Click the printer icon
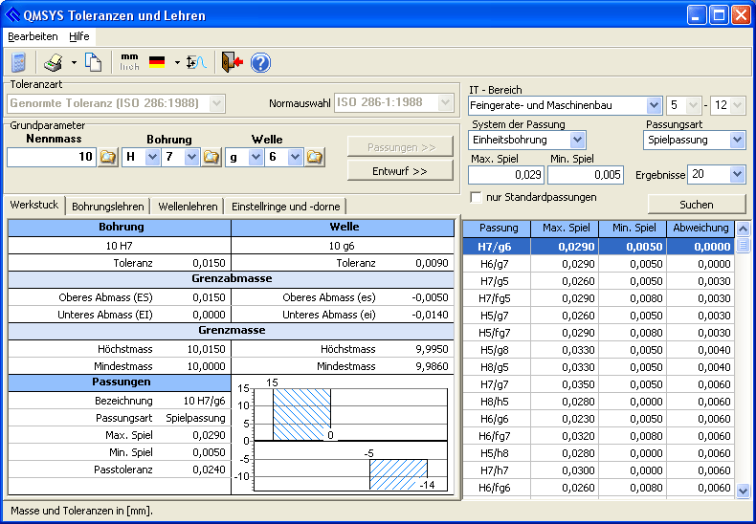Screen dimensions: 756x524 pyautogui.click(x=53, y=62)
